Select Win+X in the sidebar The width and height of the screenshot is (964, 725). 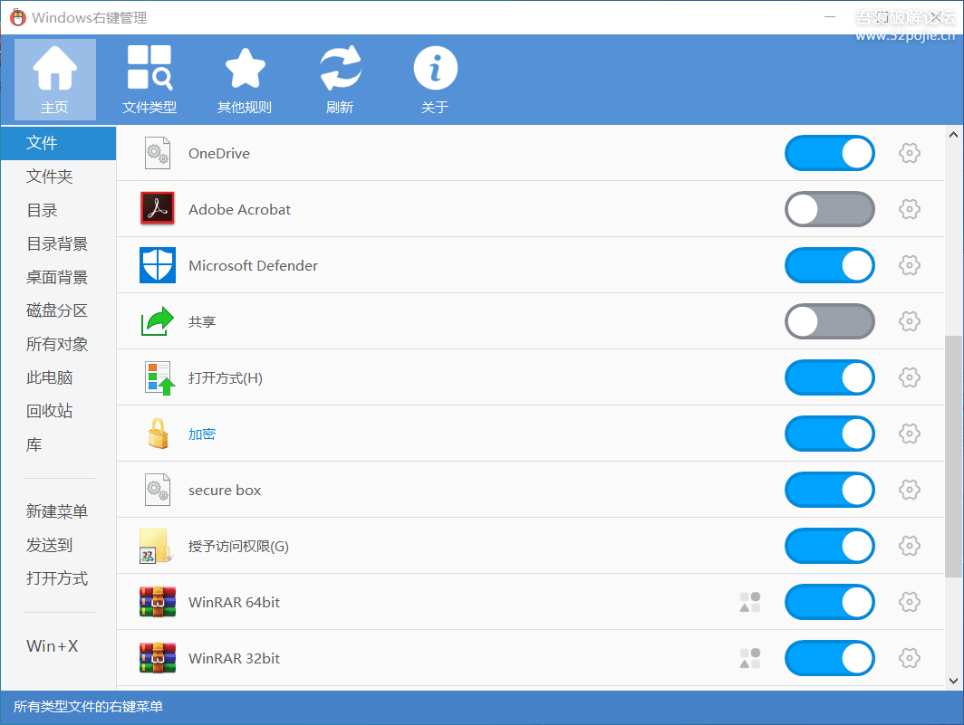pyautogui.click(x=53, y=645)
